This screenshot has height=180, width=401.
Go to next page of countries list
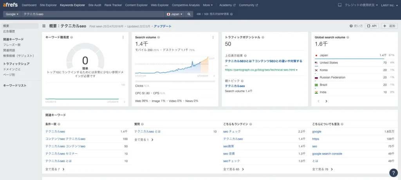point(326,101)
